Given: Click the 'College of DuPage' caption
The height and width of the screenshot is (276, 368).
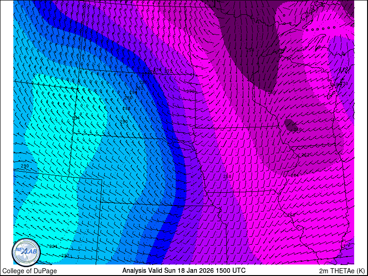Looking at the screenshot, I should 29,271.
